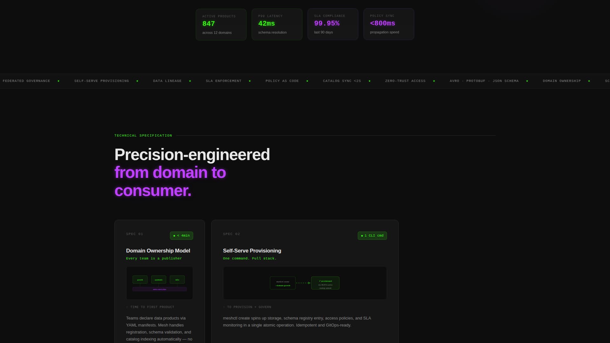Viewport: 610px width, 343px height.
Task: Click 'across 12 domains' stat caption
Action: point(217,33)
